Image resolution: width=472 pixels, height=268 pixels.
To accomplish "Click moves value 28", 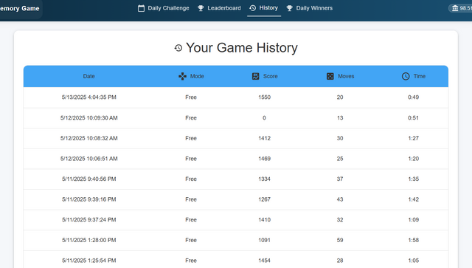I will point(340,261).
